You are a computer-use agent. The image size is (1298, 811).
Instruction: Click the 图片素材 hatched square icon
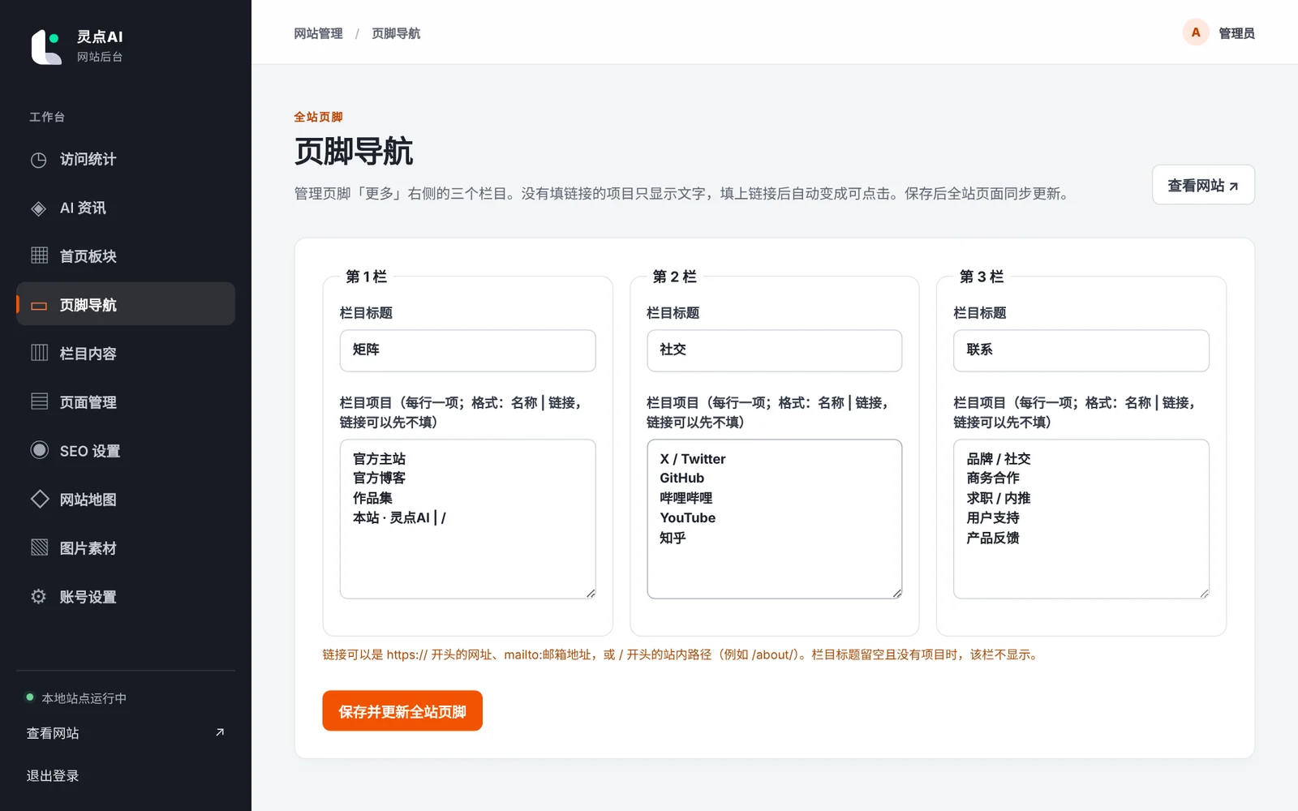39,547
